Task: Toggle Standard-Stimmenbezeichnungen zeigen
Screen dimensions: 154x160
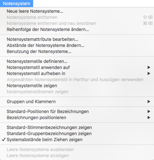Action: click(77, 127)
